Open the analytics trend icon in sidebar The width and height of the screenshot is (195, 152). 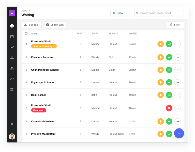point(12,79)
